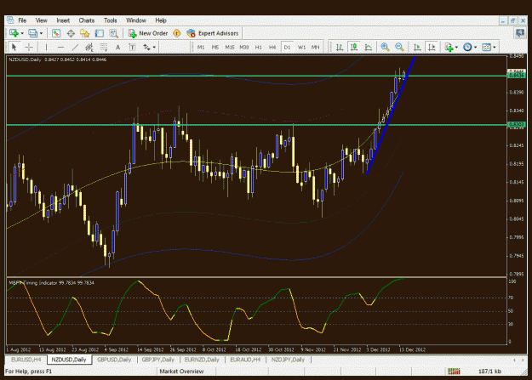This screenshot has height=380, width=532.
Task: Open the Insert menu
Action: click(x=63, y=20)
